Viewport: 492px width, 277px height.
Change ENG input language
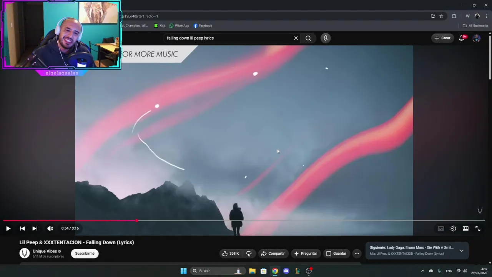(x=449, y=271)
